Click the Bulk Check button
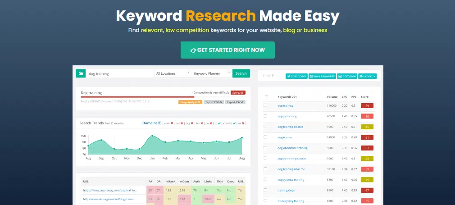 296,76
